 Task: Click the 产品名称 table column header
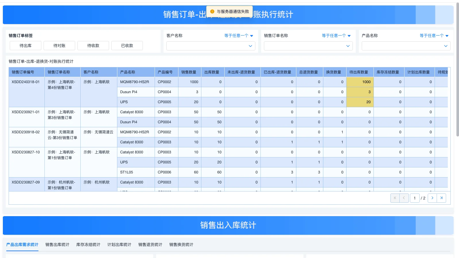click(136, 72)
